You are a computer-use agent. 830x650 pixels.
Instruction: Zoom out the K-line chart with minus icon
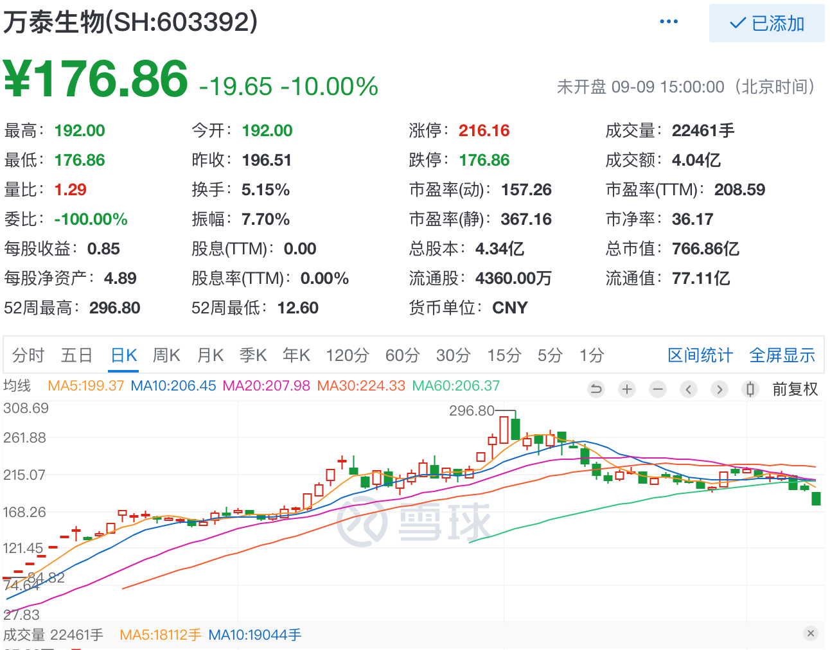658,389
